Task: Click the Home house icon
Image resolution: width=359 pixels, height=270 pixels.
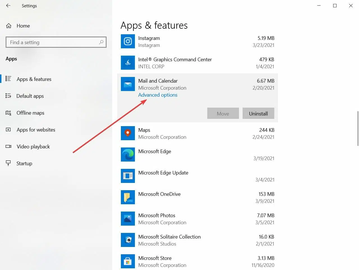Action: pyautogui.click(x=9, y=26)
